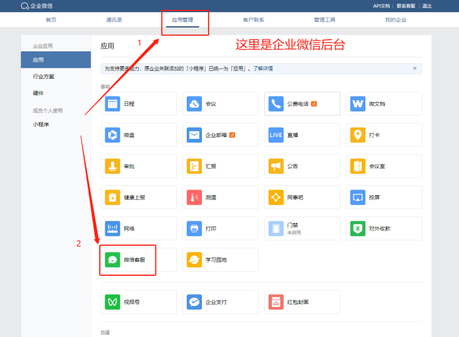The height and width of the screenshot is (337, 459).
Task: Open the 网络 network app icon
Action: (x=113, y=229)
